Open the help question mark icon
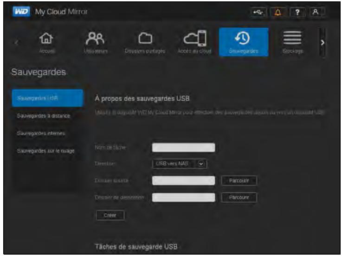Image resolution: width=342 pixels, height=256 pixels. tap(297, 12)
